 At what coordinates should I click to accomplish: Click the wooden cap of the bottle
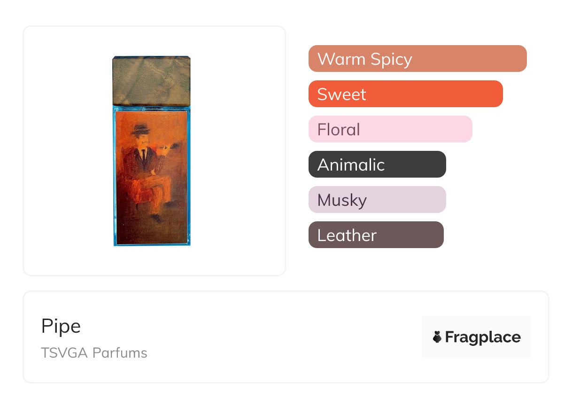151,81
